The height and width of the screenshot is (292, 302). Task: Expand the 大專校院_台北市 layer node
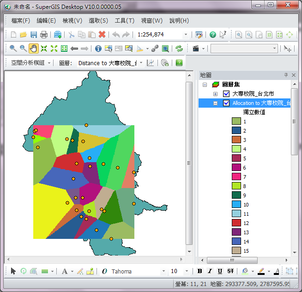coord(215,94)
